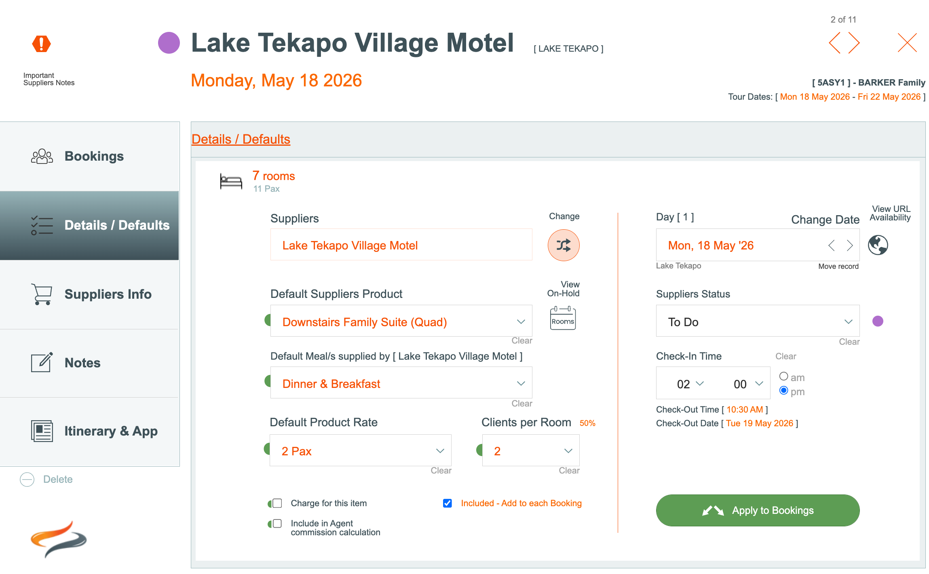Uncheck Included - Add to each Booking
929x574 pixels.
(447, 503)
